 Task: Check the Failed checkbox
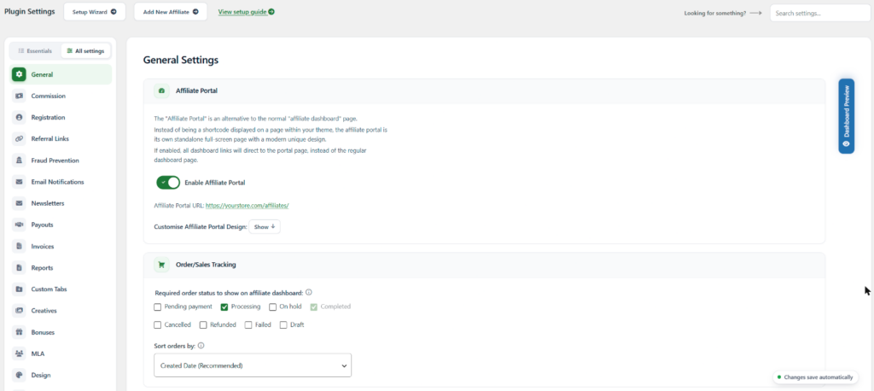pos(248,324)
